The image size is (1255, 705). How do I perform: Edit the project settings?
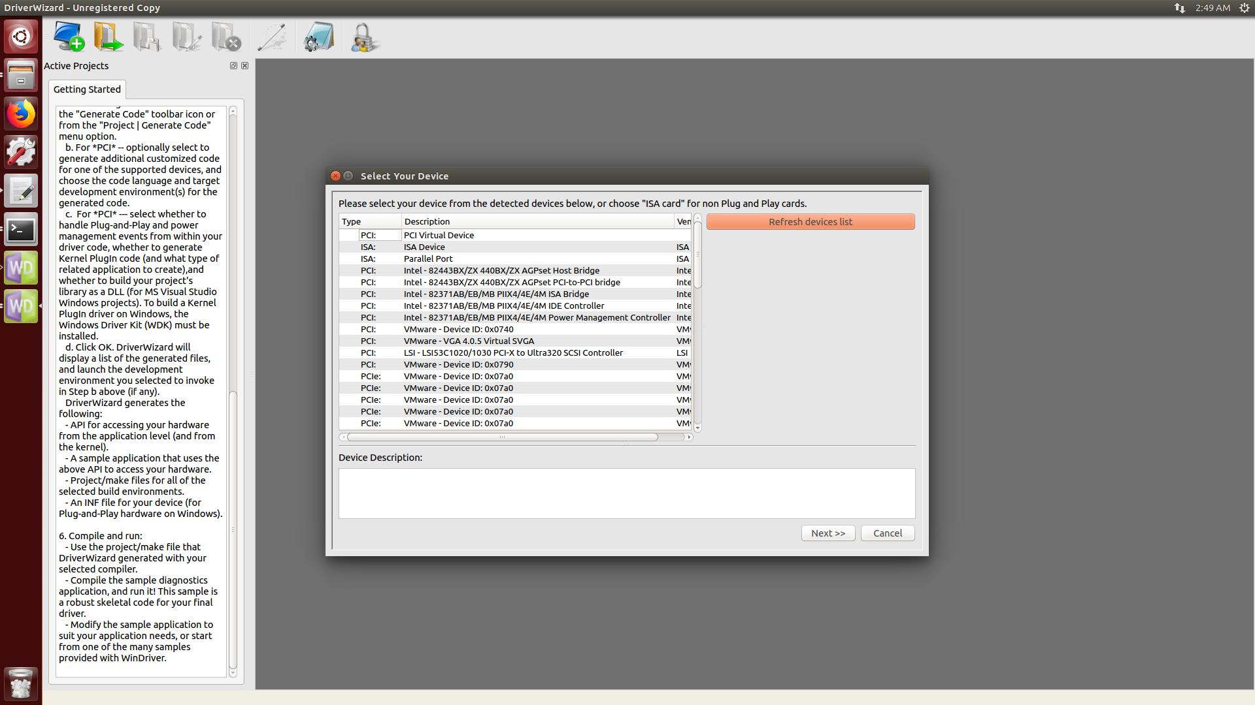(x=186, y=37)
